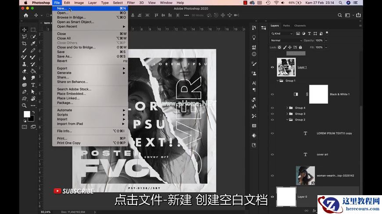This screenshot has height=214, width=382.
Task: Expand Group 3 folder
Action: [287, 114]
